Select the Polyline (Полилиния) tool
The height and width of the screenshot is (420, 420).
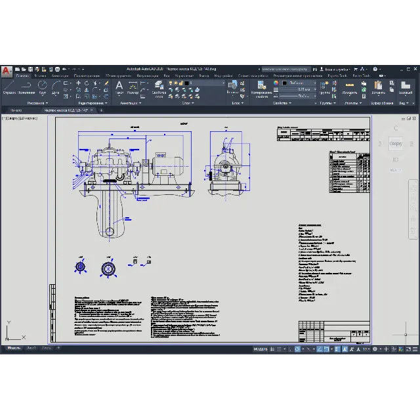26,87
